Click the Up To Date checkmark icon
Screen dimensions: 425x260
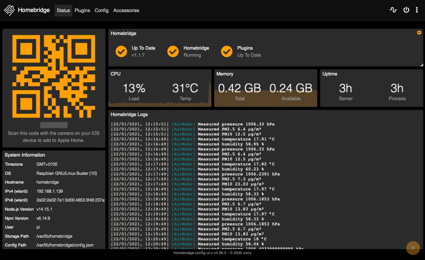pyautogui.click(x=121, y=52)
